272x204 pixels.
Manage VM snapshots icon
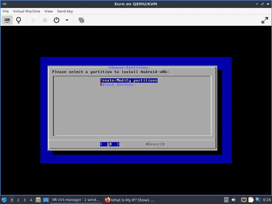pyautogui.click(x=81, y=20)
